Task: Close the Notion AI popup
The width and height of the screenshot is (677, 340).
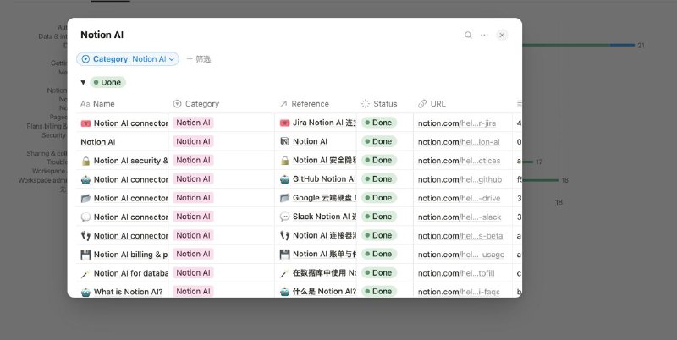Action: (x=502, y=35)
